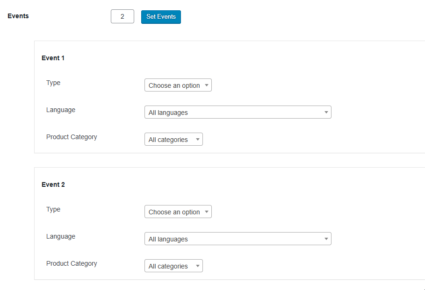Open the Event 1 Type dropdown
This screenshot has height=290, width=425.
click(178, 85)
